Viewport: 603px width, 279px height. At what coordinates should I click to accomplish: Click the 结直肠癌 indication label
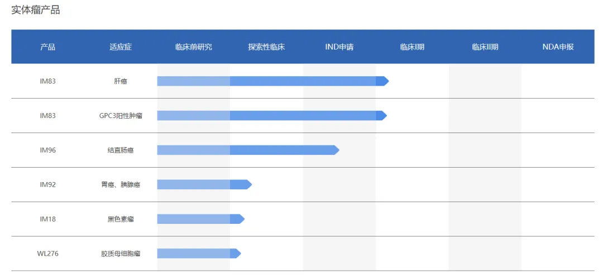(x=121, y=150)
